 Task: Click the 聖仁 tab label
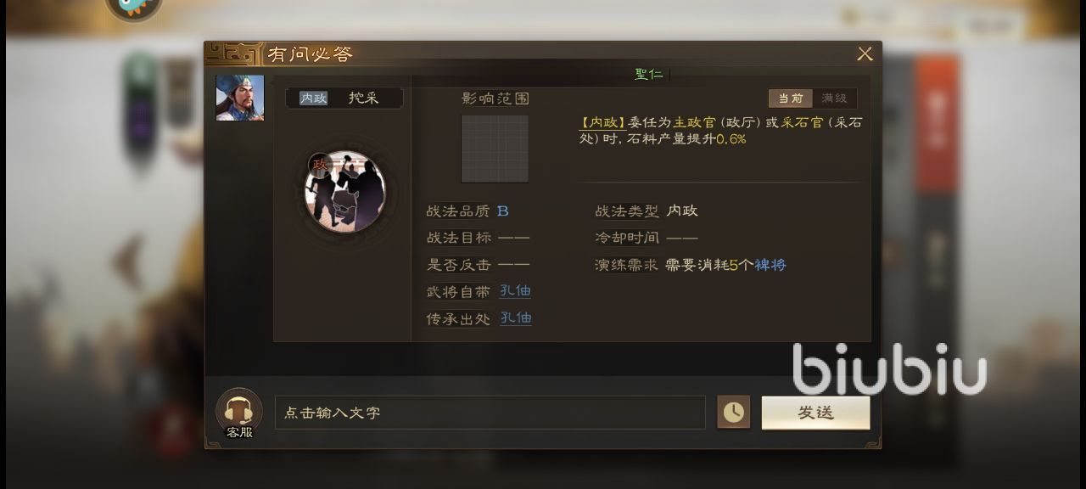pos(649,74)
